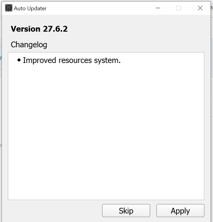Click the blank area right of the version heading

coord(136,29)
